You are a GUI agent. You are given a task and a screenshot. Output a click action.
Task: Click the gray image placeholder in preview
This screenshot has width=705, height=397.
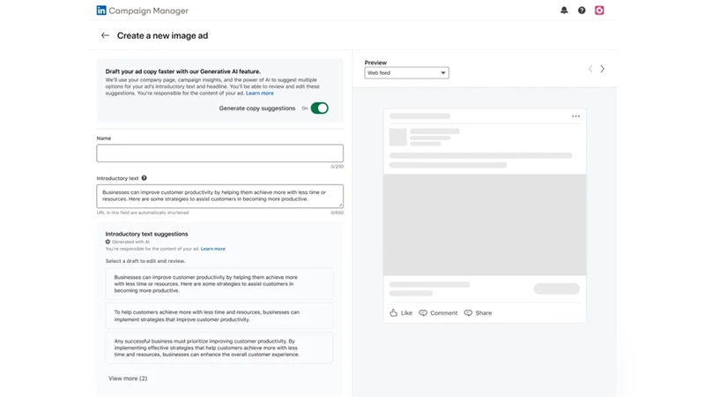[484, 225]
